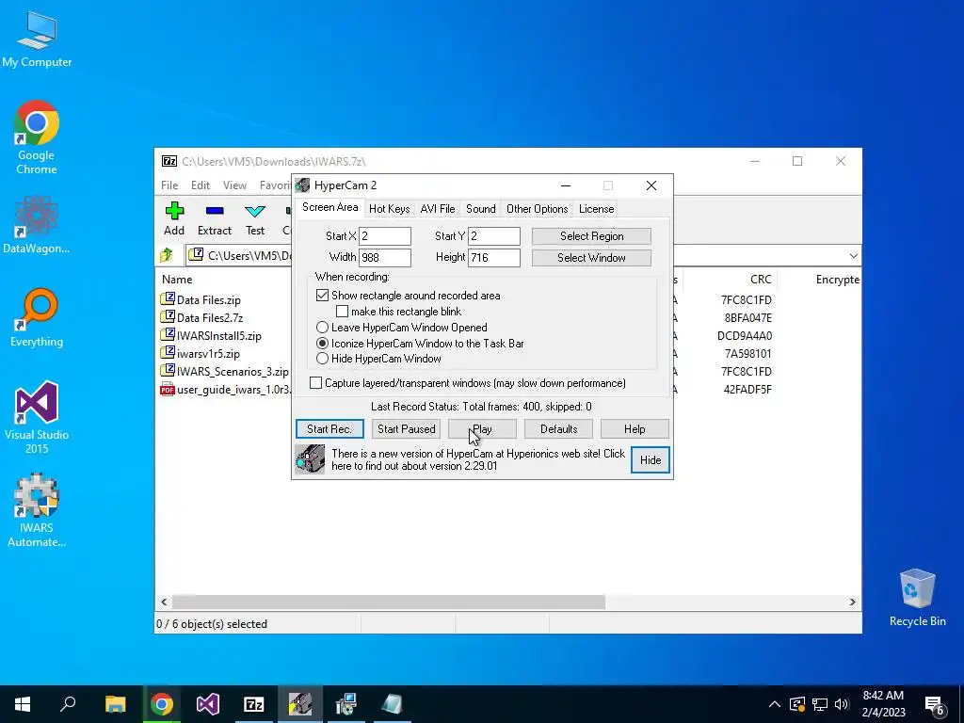This screenshot has height=723, width=964.
Task: Go up one folder in 7-Zip
Action: (x=167, y=255)
